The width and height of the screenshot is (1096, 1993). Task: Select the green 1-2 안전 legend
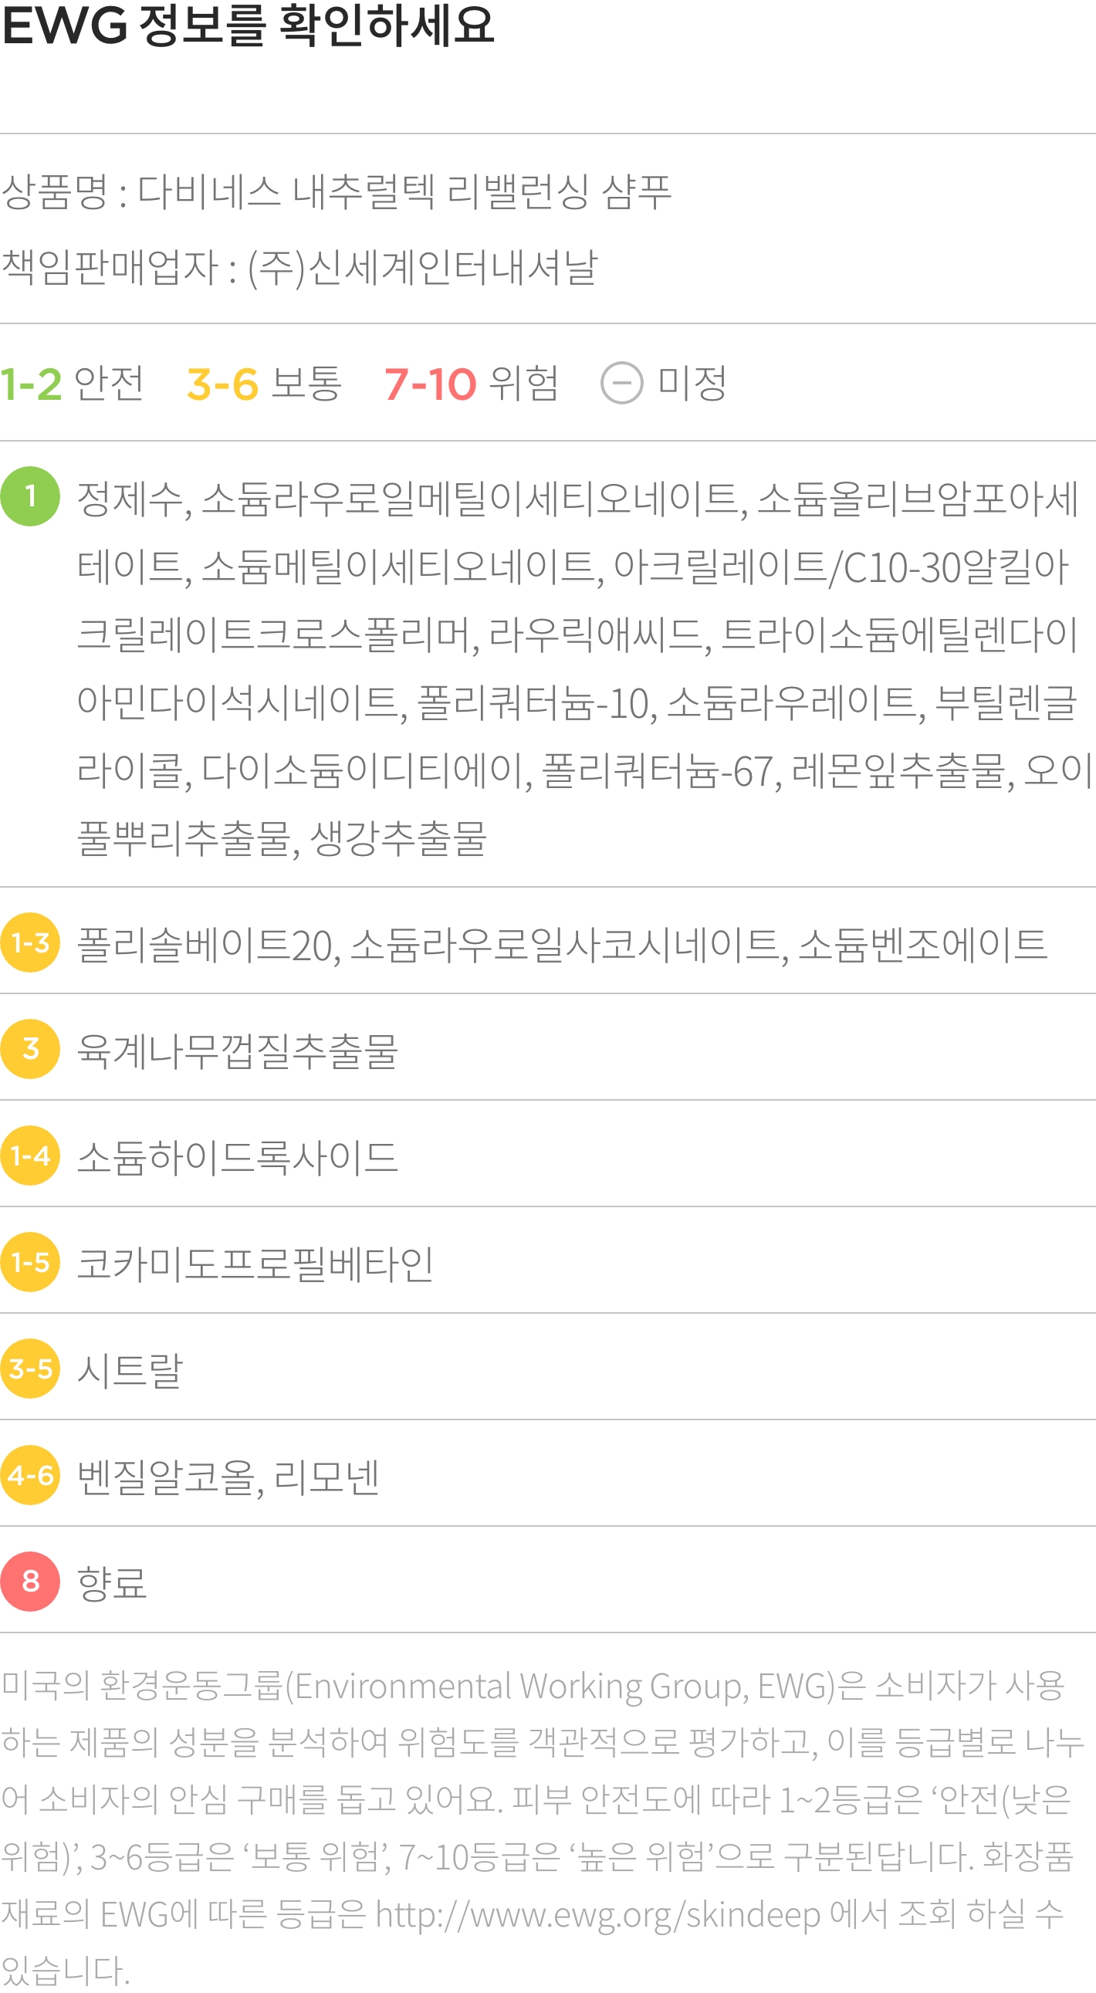pos(72,384)
